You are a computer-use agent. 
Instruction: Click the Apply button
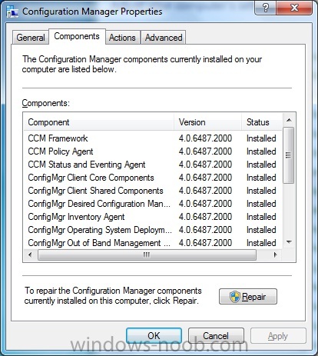(x=278, y=336)
